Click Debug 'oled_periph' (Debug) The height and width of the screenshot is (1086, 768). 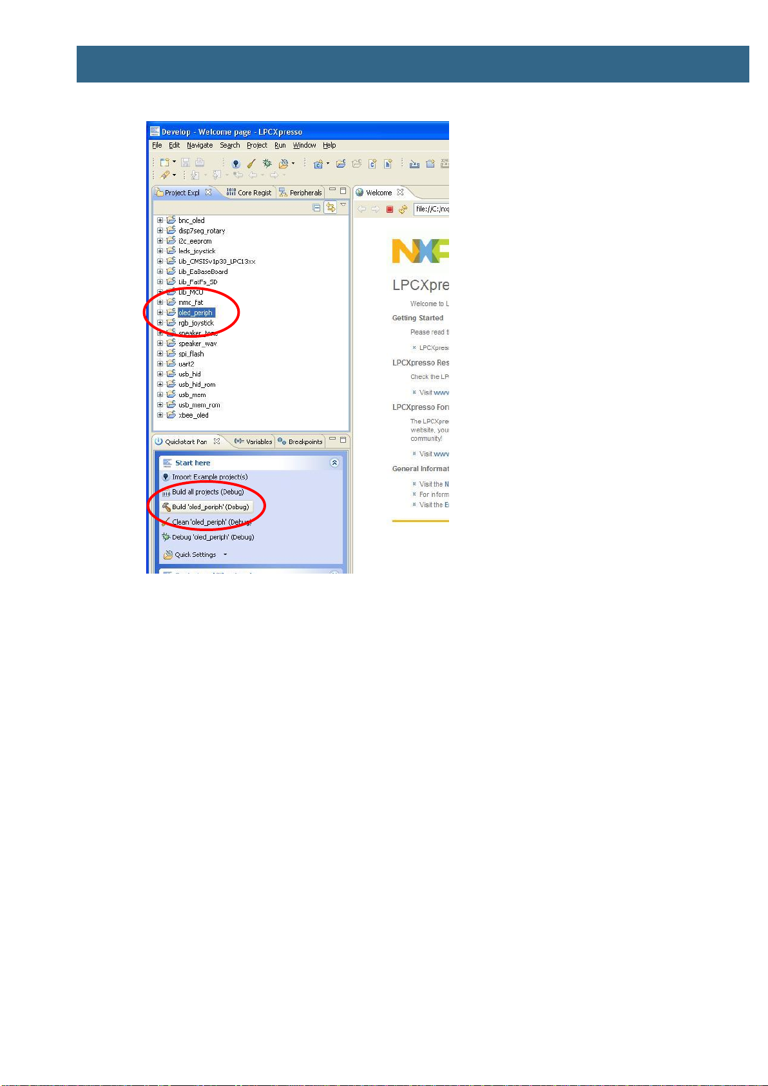tap(207, 537)
